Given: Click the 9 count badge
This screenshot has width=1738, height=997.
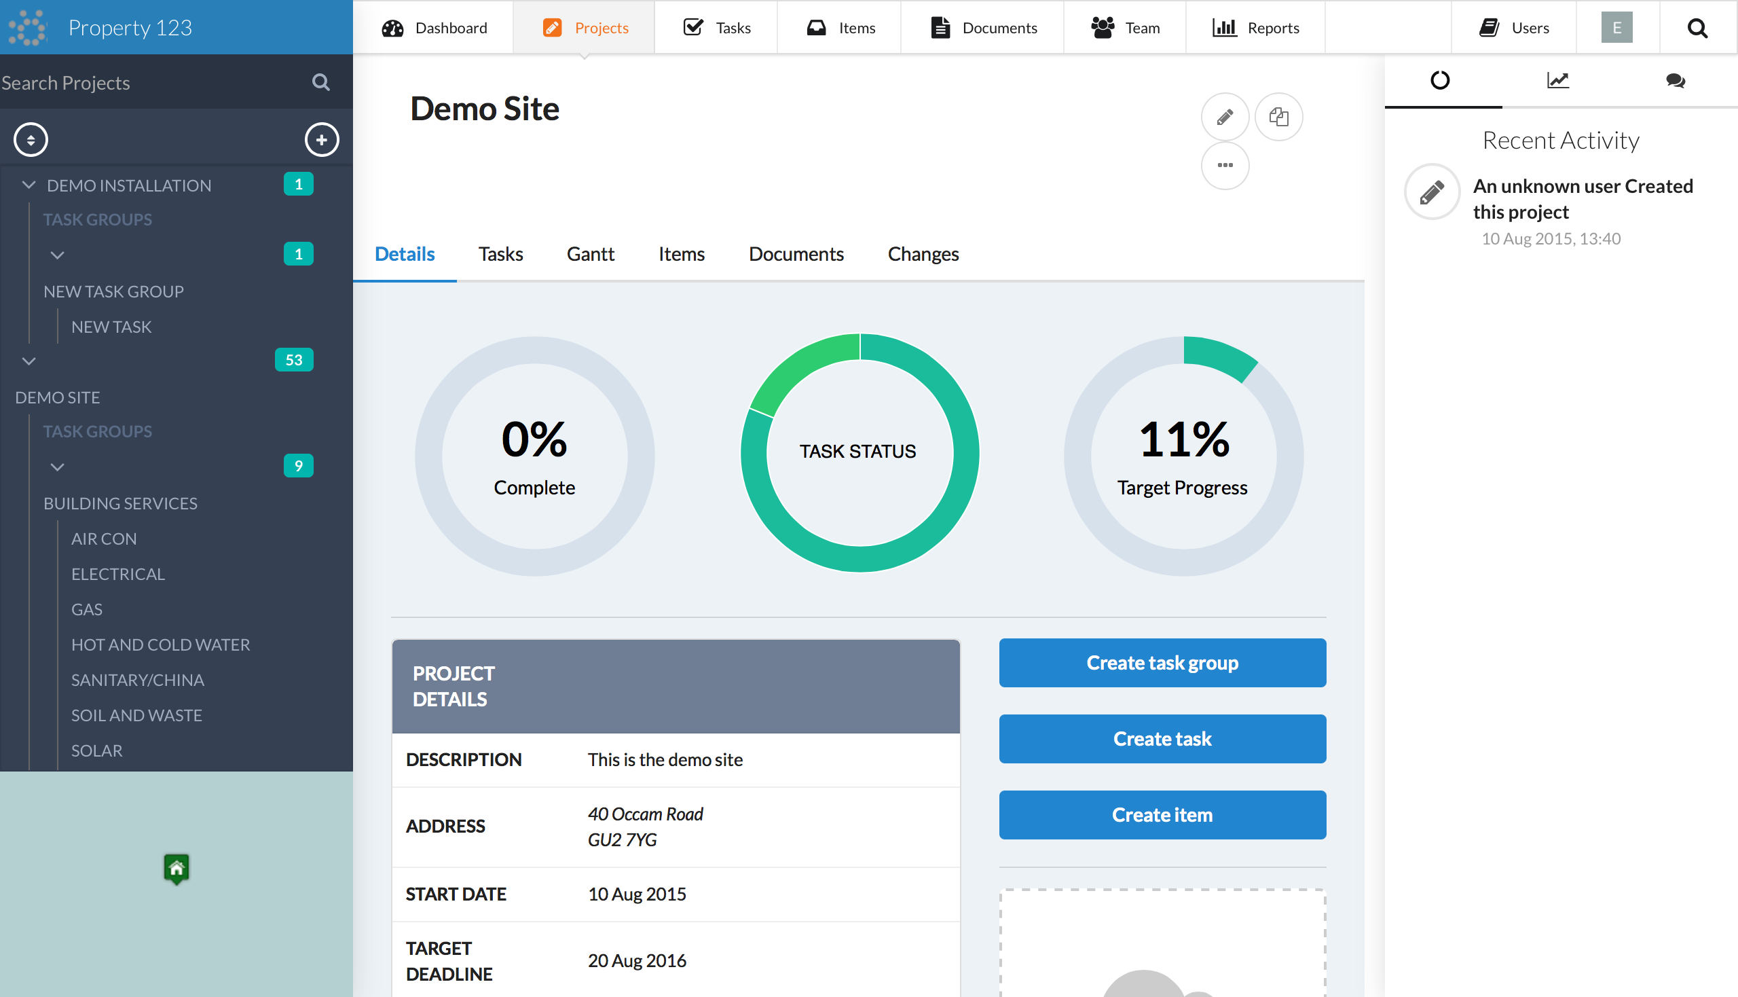Looking at the screenshot, I should 299,467.
